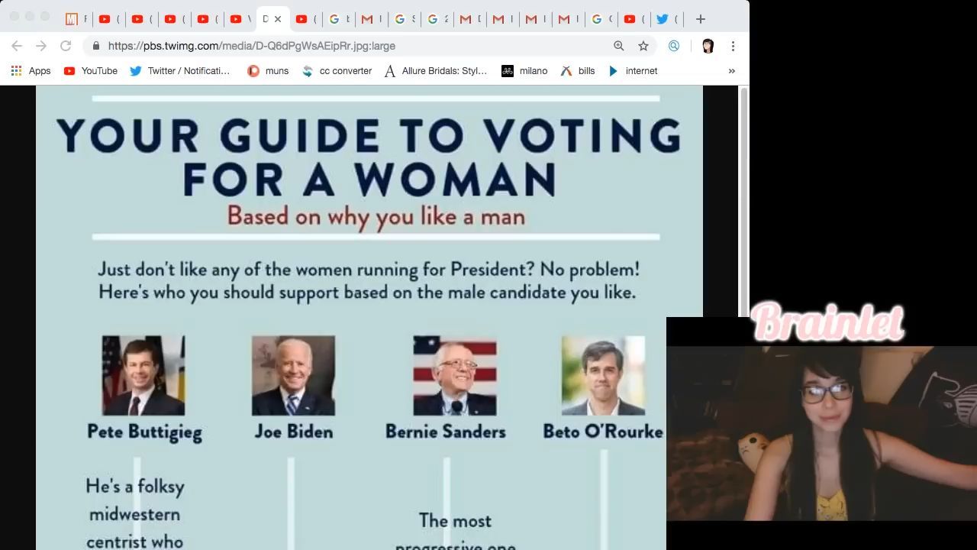Screen dimensions: 977x550
Task: Click Bernie Sanders photo in the image
Action: tap(455, 375)
